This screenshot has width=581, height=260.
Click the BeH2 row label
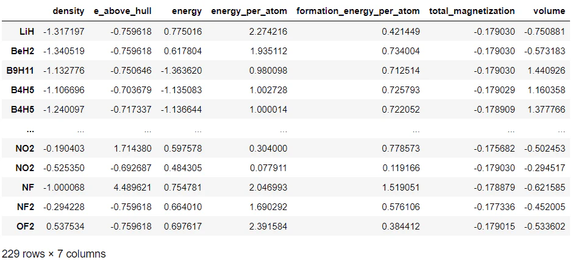(x=23, y=51)
